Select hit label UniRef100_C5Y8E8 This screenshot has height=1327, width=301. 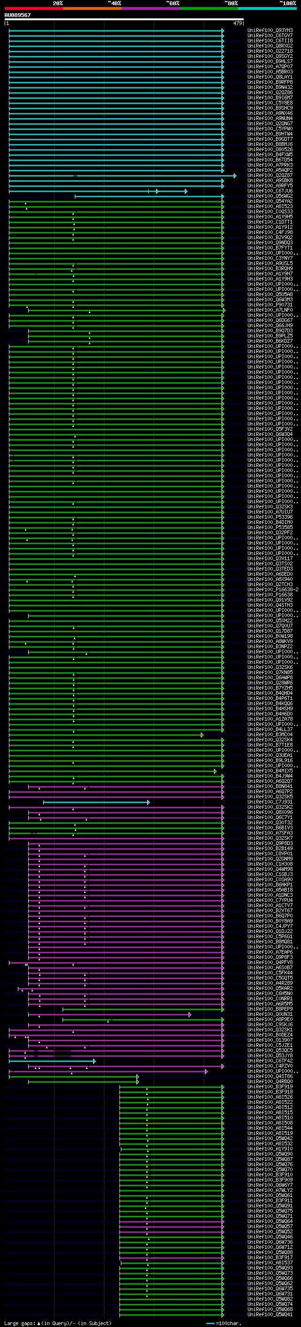270,103
